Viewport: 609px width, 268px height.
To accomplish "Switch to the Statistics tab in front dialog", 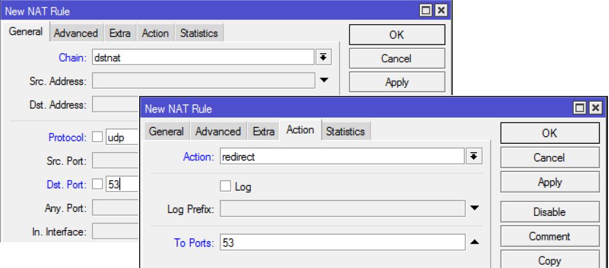I will point(345,132).
